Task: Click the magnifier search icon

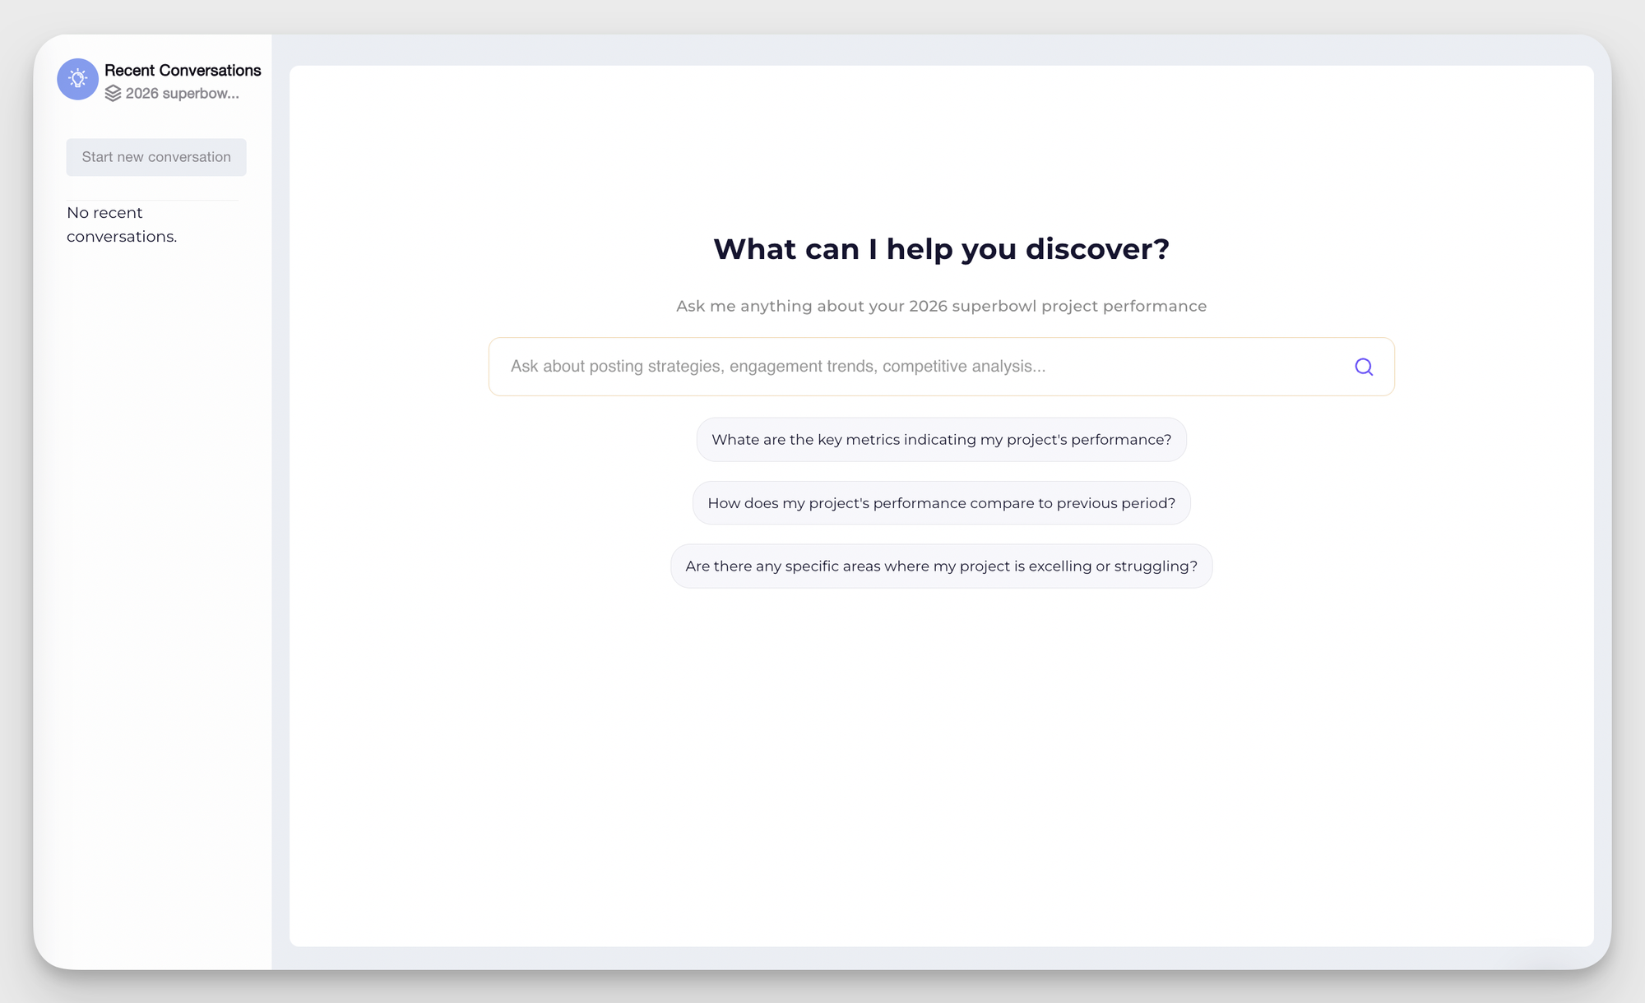Action: [1364, 367]
